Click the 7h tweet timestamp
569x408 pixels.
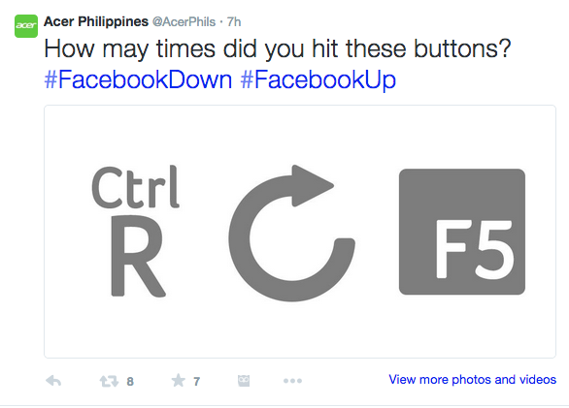coord(234,21)
